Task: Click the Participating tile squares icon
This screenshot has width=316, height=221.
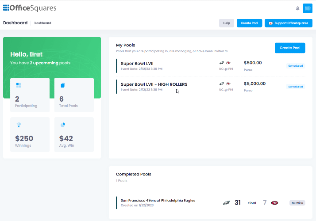Action: tap(19, 85)
